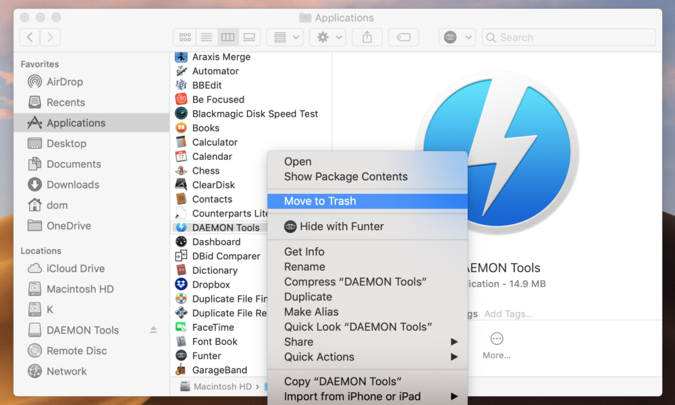
Task: Switch to icon view
Action: (185, 37)
